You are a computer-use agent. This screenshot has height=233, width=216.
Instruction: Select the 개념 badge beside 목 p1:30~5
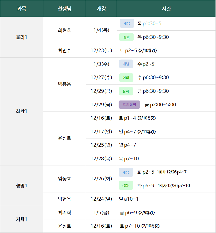pyautogui.click(x=127, y=23)
